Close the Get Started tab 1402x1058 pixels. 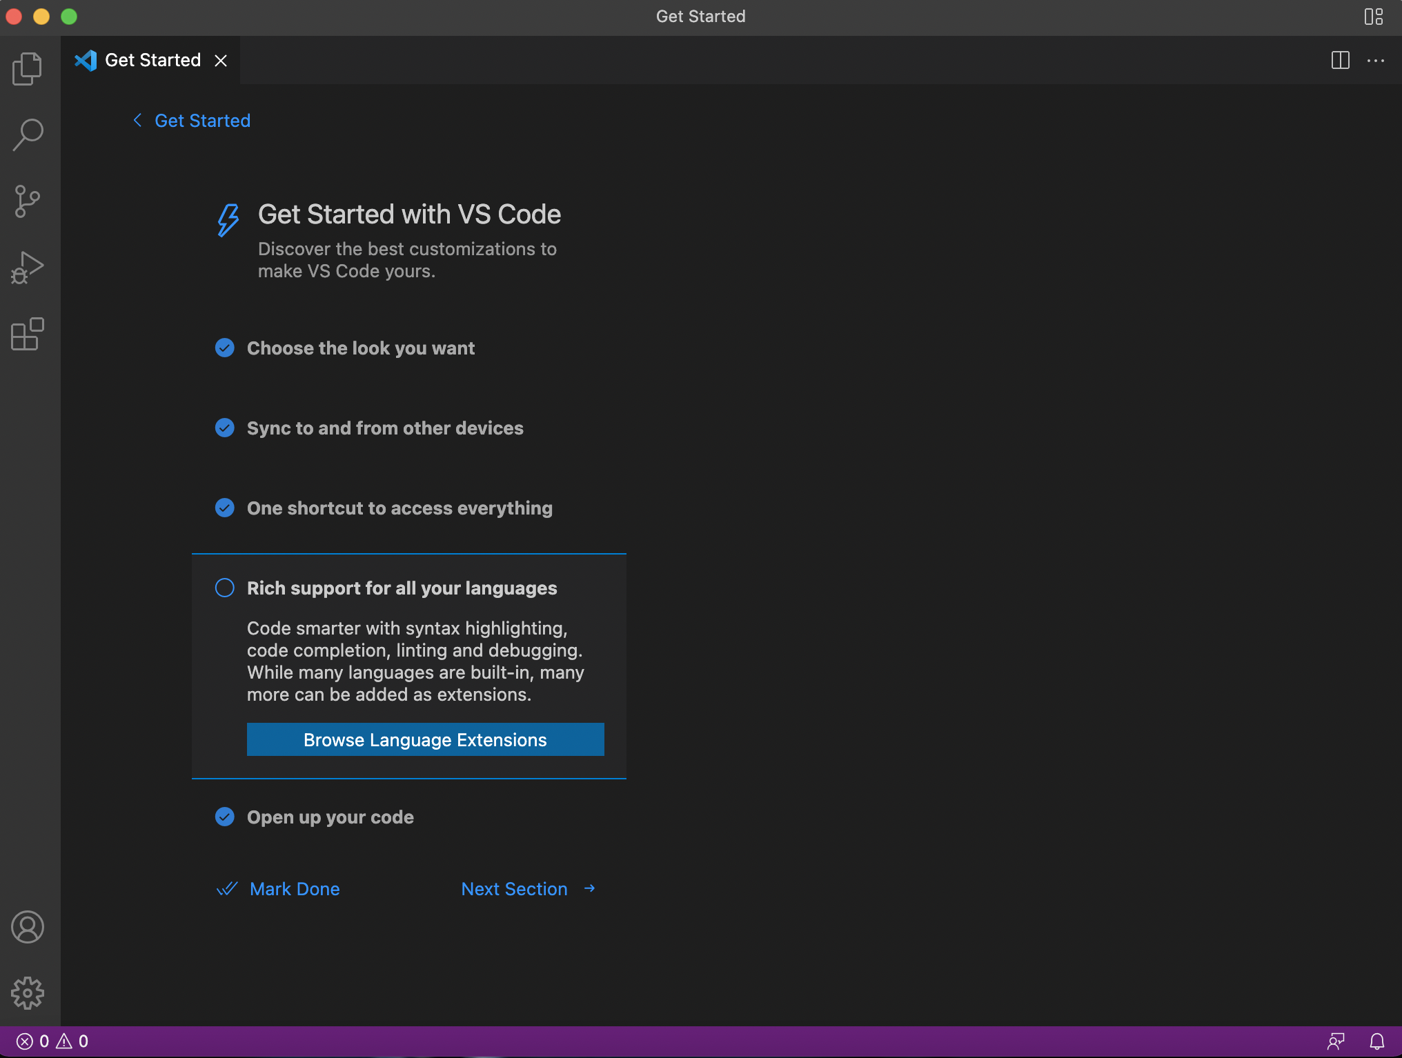click(x=221, y=61)
